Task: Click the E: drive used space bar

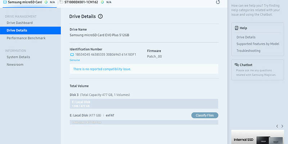Action: pos(144,122)
